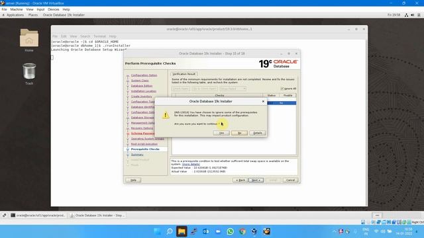
Task: Go to the Summary step
Action: click(137, 155)
